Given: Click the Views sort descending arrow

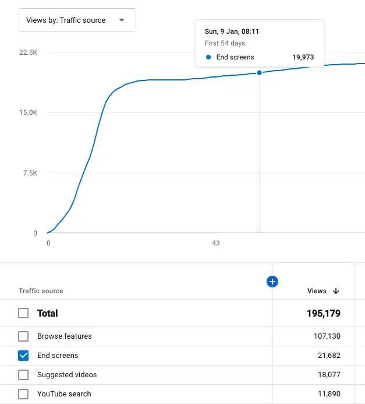Looking at the screenshot, I should point(336,291).
